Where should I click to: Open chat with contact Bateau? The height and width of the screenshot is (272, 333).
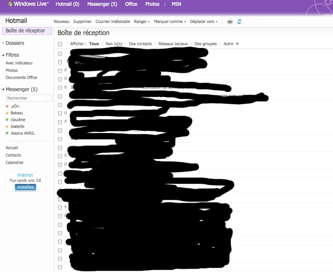[x=17, y=113]
